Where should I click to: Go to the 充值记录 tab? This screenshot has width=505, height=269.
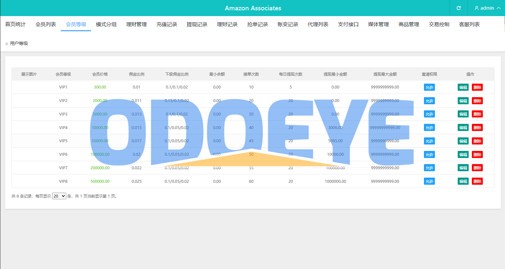pyautogui.click(x=167, y=24)
